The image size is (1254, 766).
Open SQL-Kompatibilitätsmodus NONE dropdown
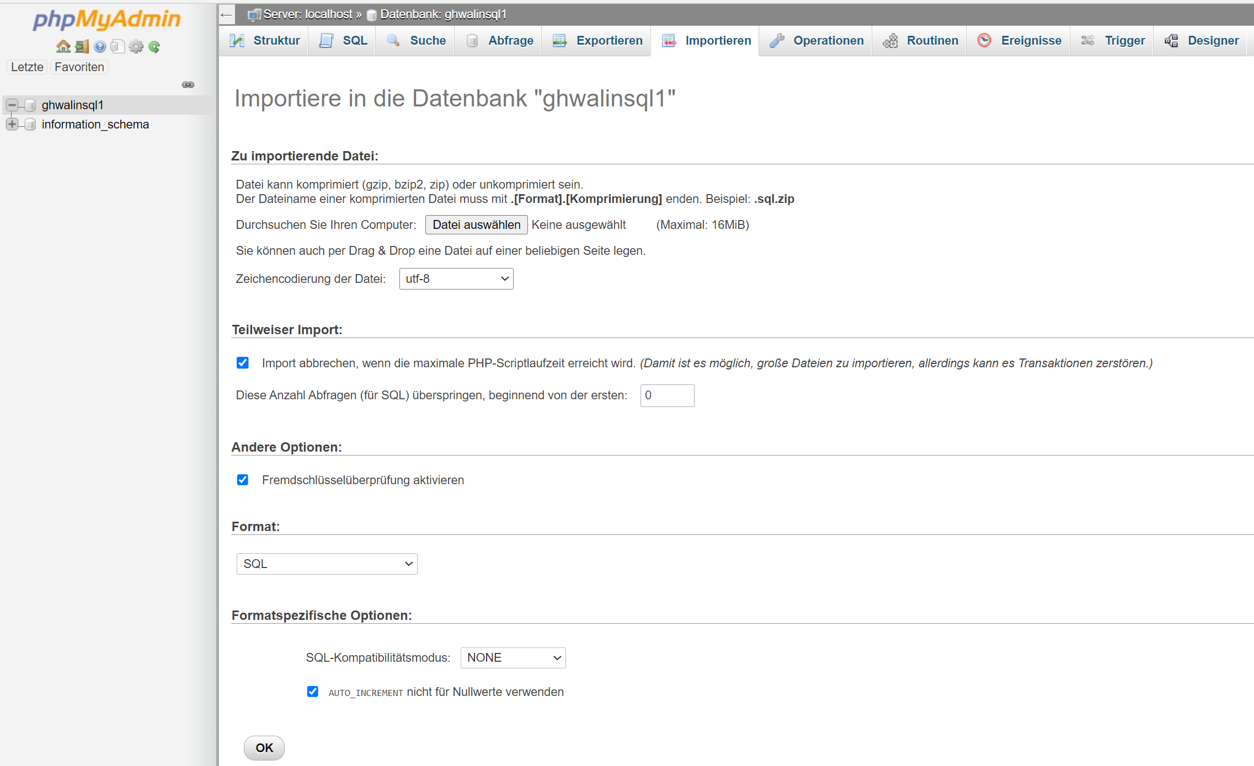coord(513,658)
